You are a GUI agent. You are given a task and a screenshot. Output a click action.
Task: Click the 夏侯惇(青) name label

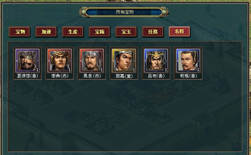point(27,76)
